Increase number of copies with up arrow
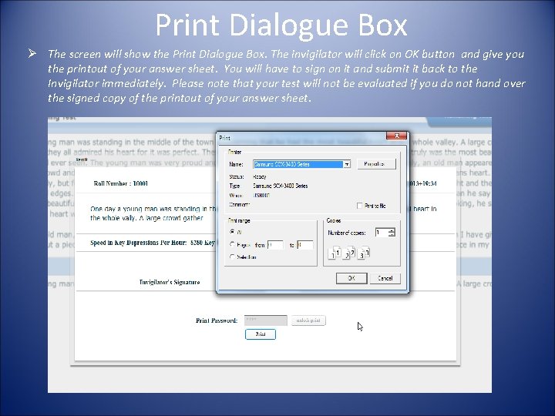Screen dimensions: 555x416 point(392,230)
